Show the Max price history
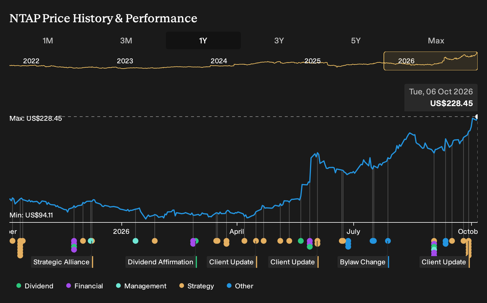The height and width of the screenshot is (303, 487). (x=436, y=40)
